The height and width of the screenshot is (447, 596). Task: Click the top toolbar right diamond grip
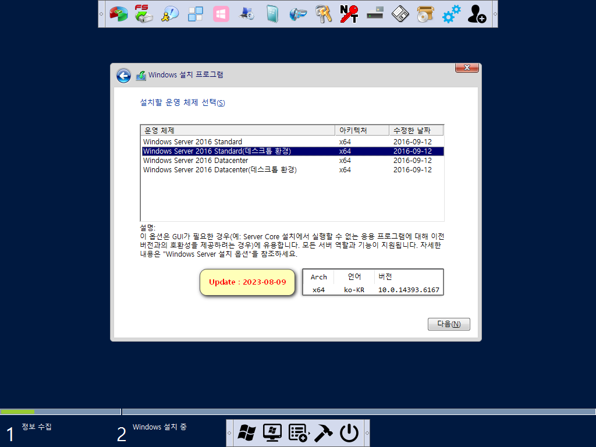495,14
